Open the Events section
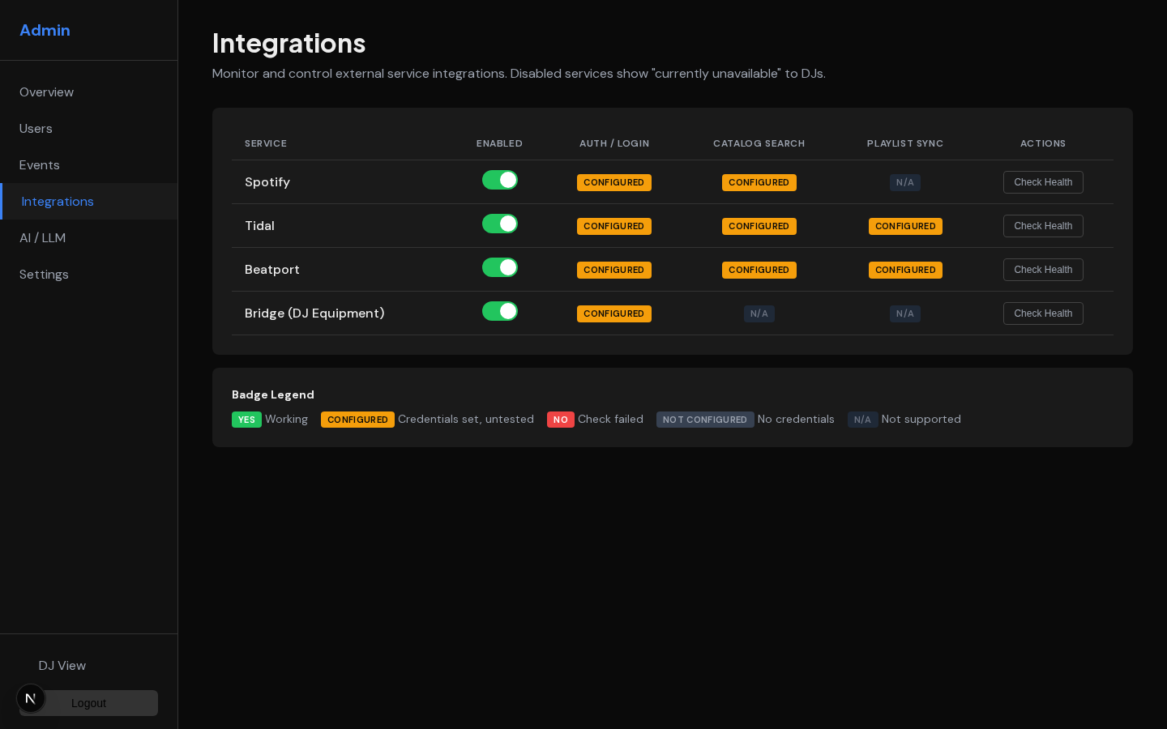The width and height of the screenshot is (1167, 729). tap(39, 165)
